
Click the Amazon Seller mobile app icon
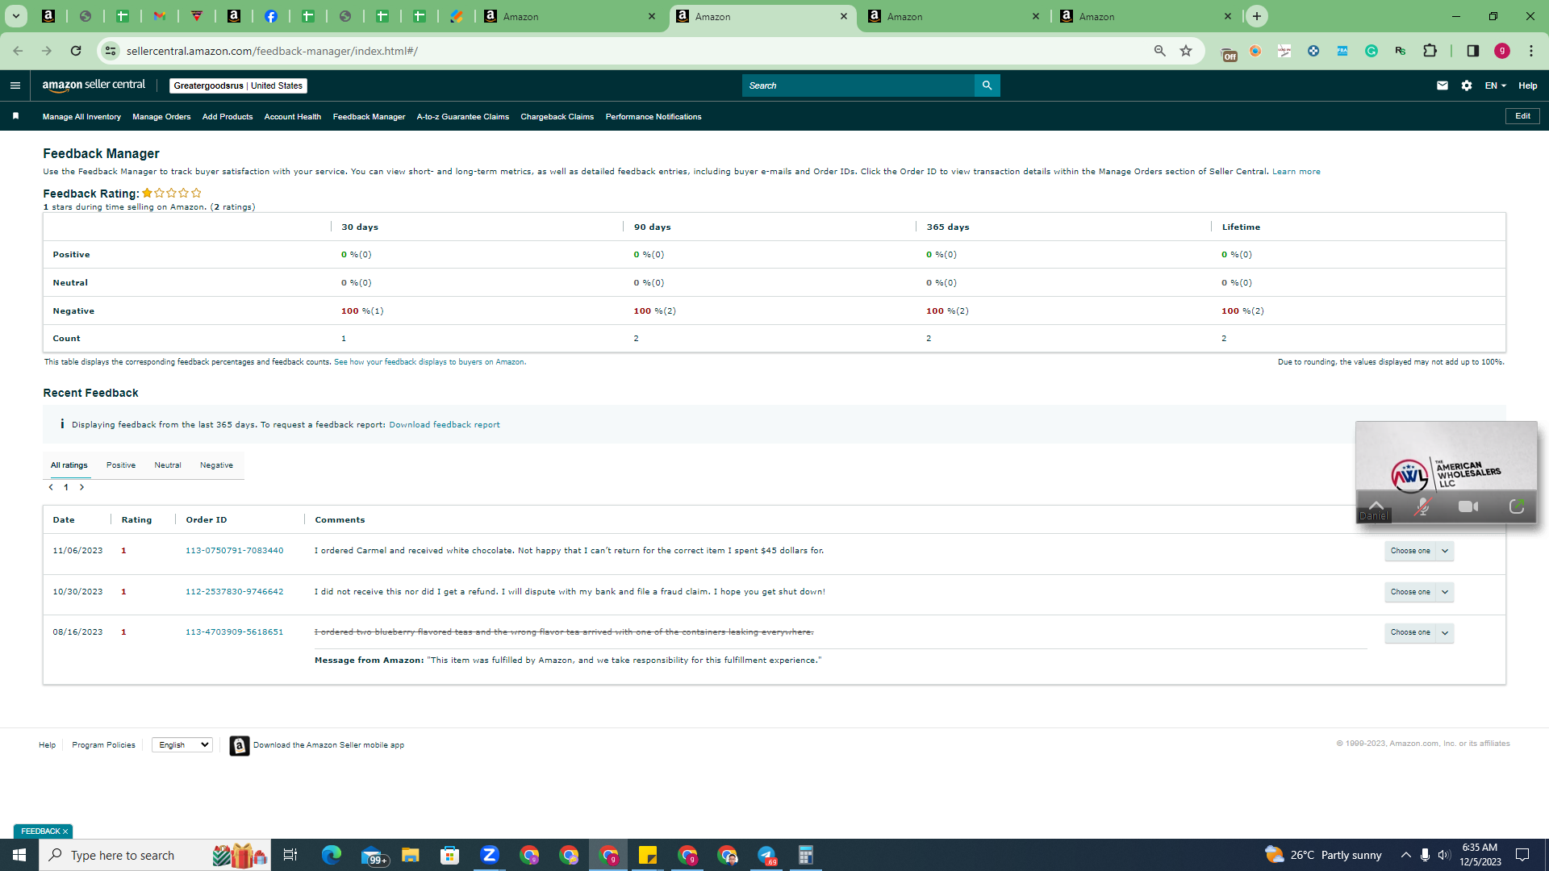point(239,745)
